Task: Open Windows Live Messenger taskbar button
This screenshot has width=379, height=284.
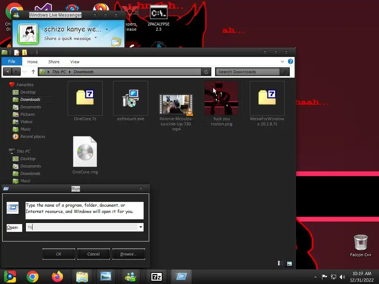Action: pyautogui.click(x=131, y=277)
